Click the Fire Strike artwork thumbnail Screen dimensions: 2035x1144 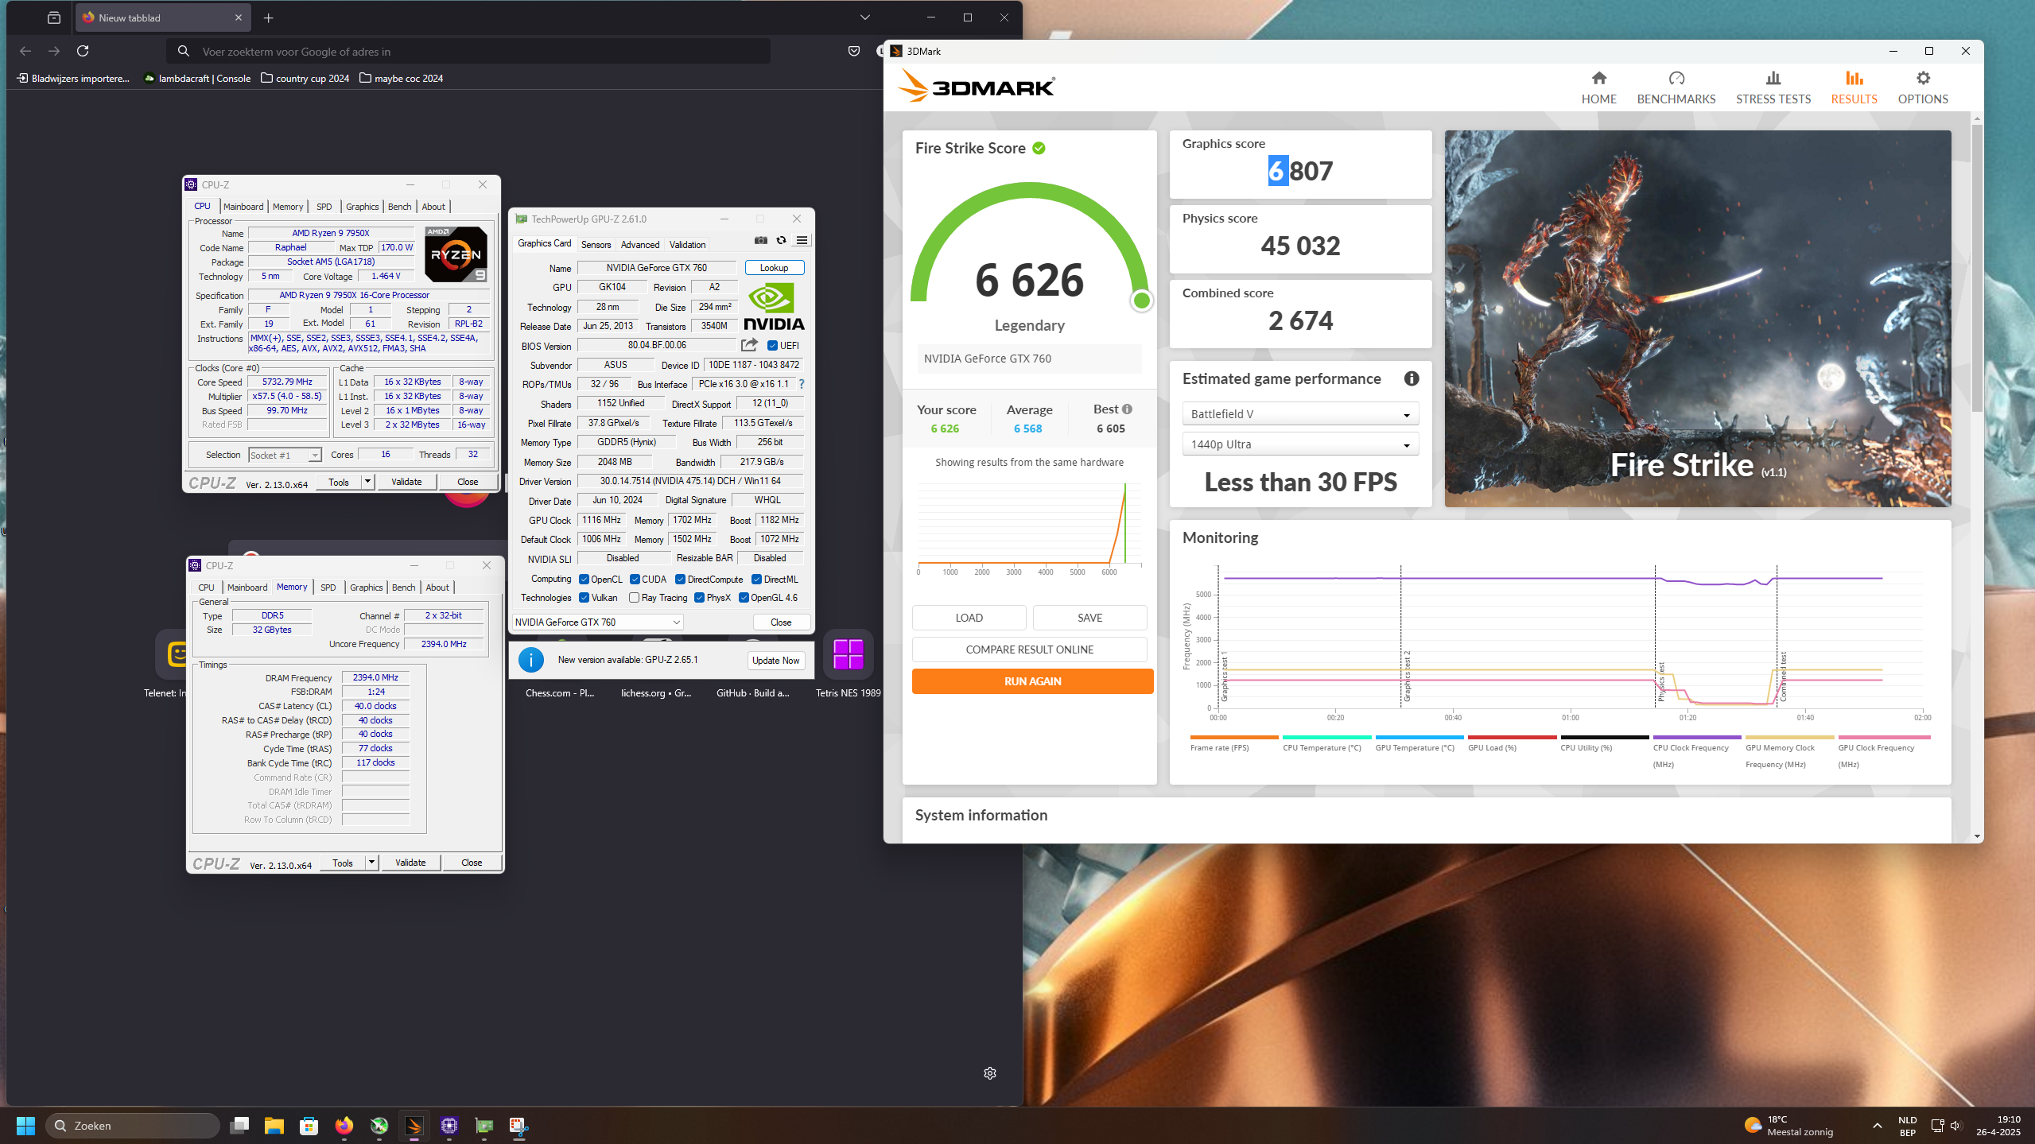point(1698,319)
